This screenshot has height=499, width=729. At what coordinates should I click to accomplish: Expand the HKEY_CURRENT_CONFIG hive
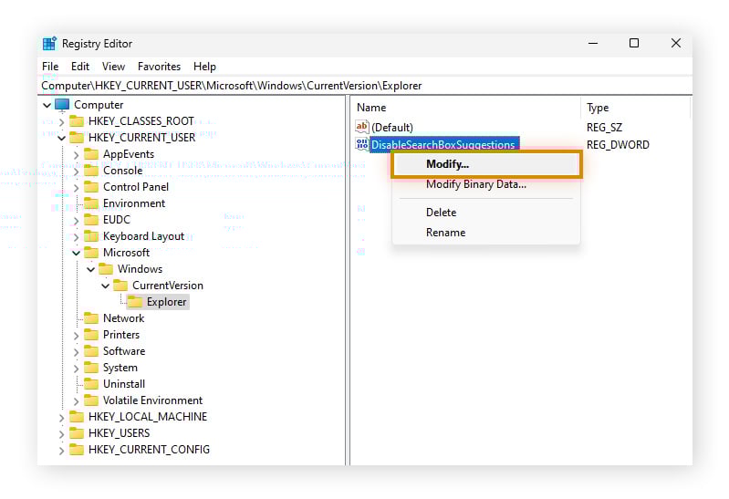(x=61, y=450)
